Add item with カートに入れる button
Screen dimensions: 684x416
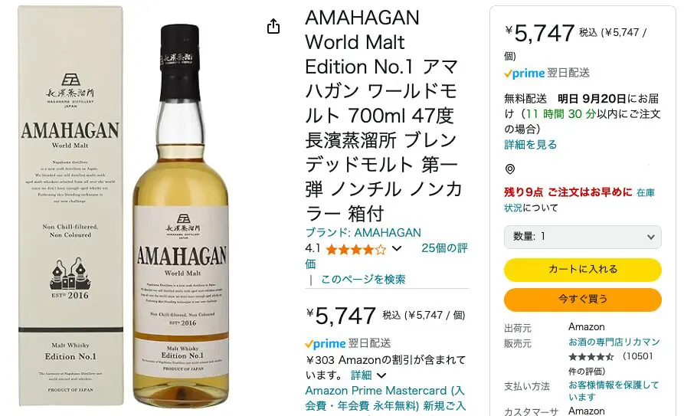click(x=583, y=270)
